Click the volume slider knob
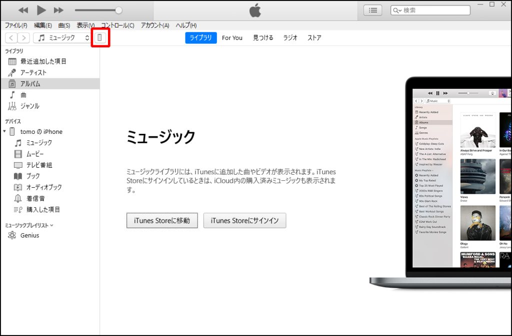 [x=118, y=10]
